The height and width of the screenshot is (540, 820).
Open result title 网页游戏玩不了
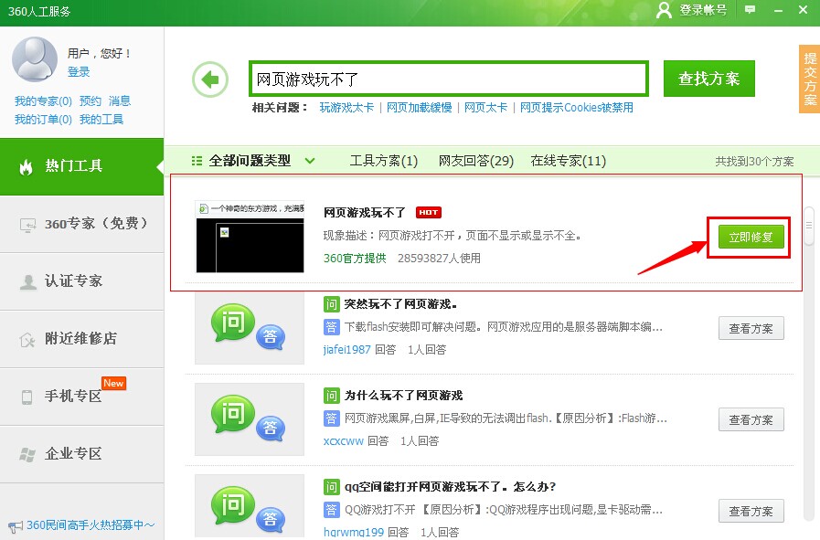pos(365,213)
